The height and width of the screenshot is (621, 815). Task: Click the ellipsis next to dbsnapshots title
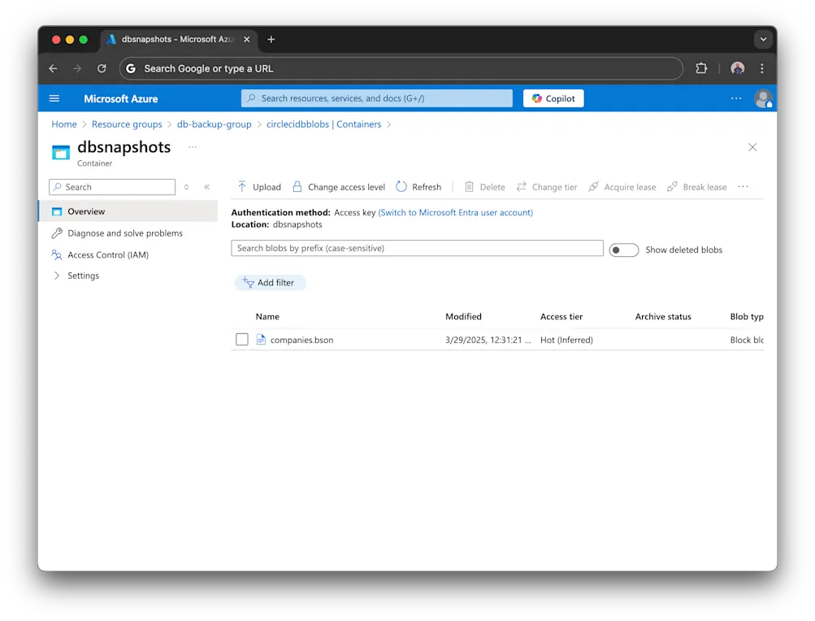[x=192, y=147]
